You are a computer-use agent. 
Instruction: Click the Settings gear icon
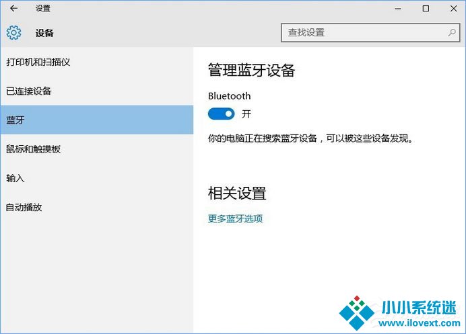[13, 33]
